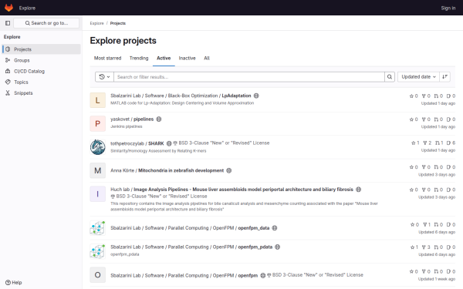
Task: Click the star count on pipelines row
Action: 414,119
